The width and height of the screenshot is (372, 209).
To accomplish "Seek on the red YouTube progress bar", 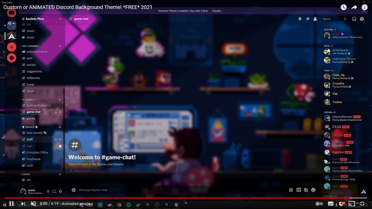I will (x=186, y=198).
